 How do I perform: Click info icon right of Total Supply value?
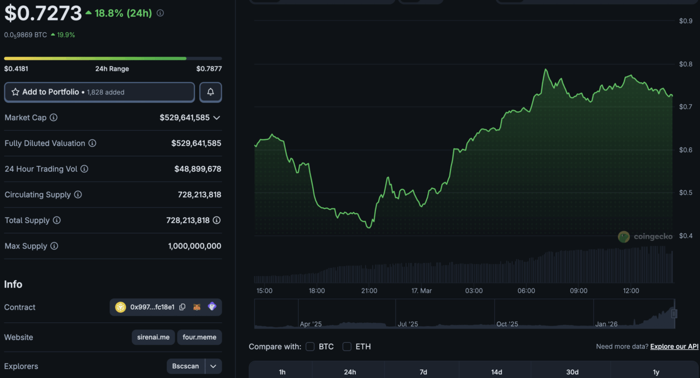(x=217, y=220)
